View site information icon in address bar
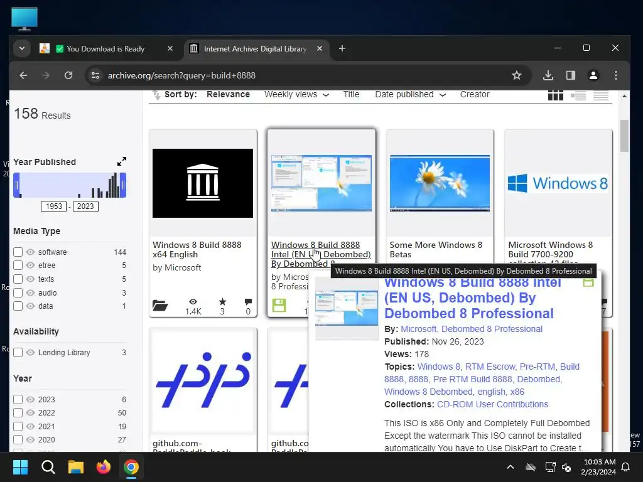Viewport: 643px width, 482px height. (x=95, y=75)
